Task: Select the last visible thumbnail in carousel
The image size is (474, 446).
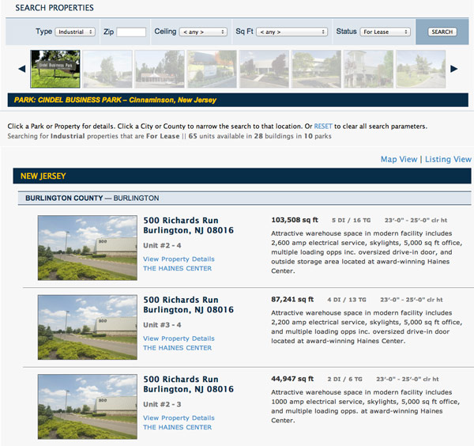Action: [420, 69]
